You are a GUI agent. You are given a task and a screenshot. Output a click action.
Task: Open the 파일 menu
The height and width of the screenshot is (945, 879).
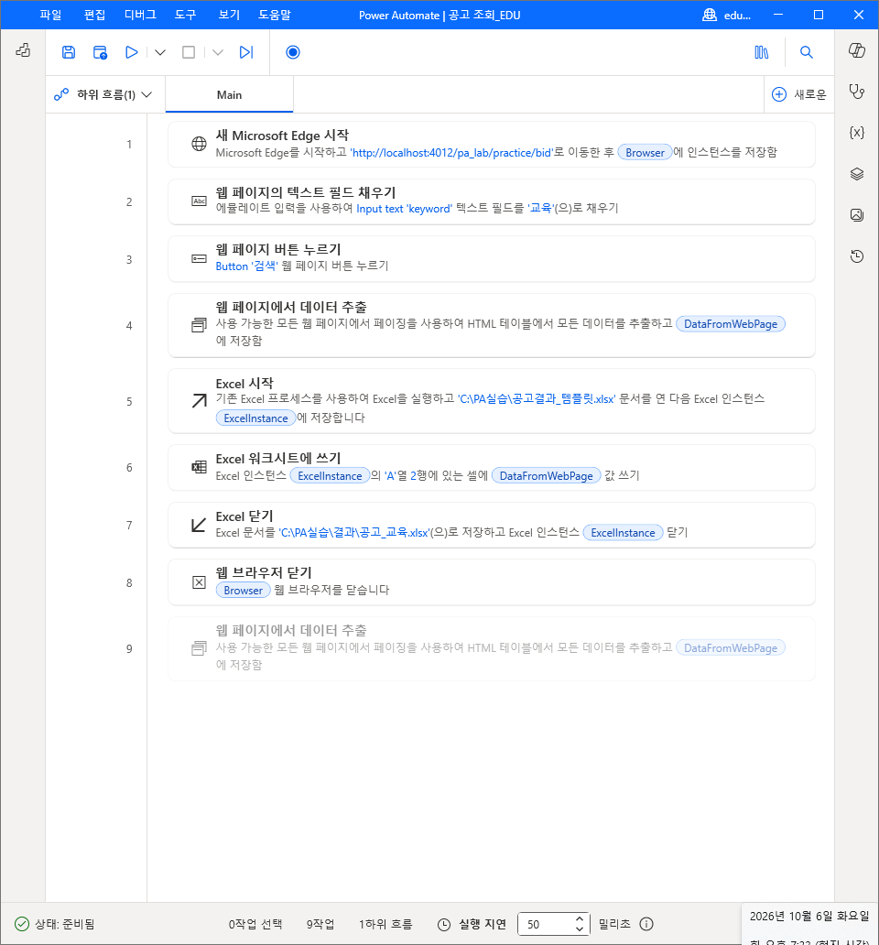pos(50,15)
